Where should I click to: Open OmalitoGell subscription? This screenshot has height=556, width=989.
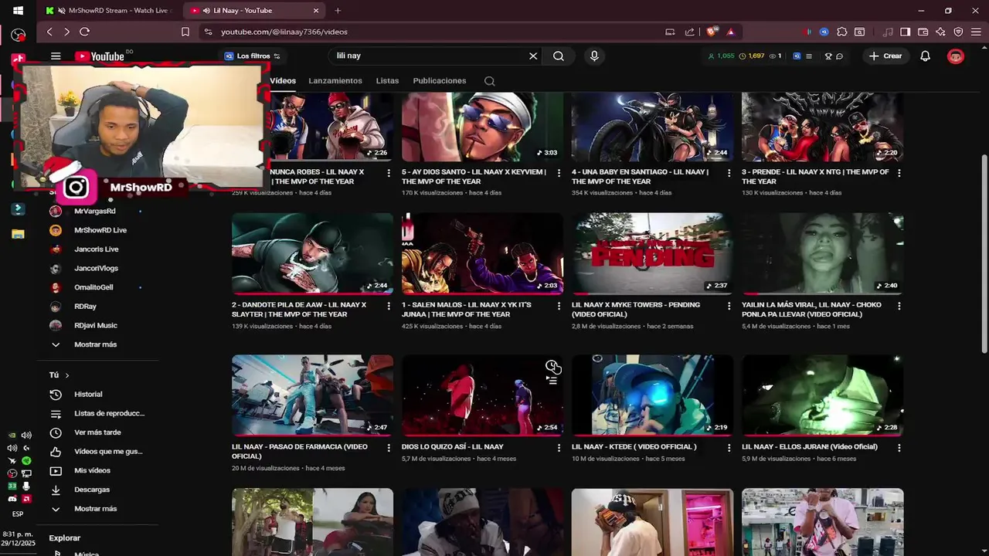(x=95, y=287)
